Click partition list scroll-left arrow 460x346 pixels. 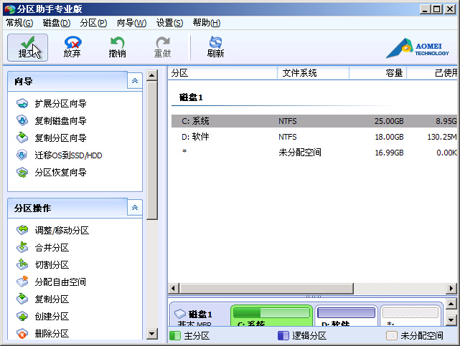(x=174, y=288)
